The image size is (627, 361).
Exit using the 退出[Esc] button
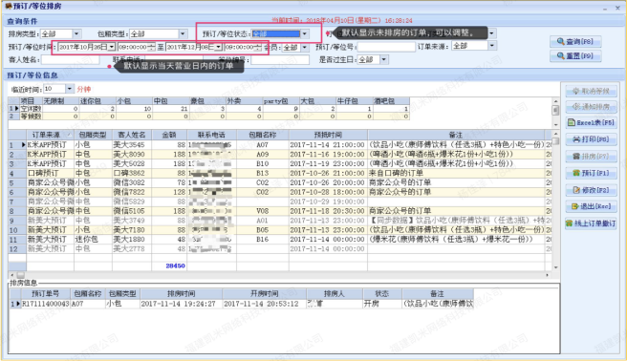pos(591,206)
